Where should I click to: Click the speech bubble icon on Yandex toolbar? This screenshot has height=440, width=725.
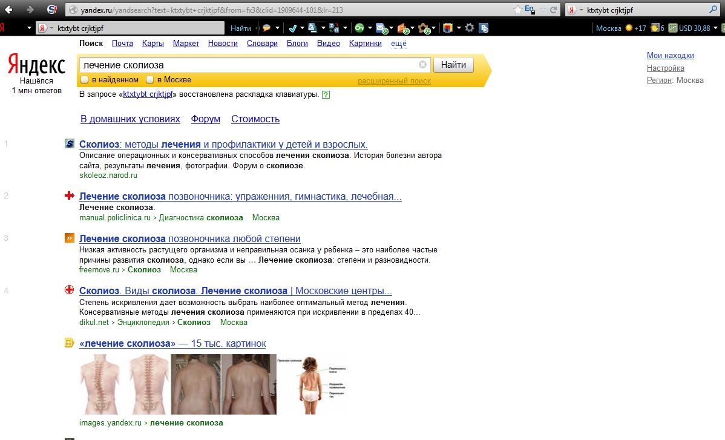[x=266, y=28]
